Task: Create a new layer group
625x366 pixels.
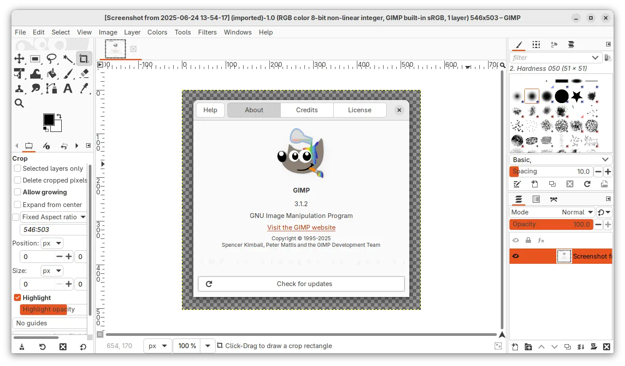Action: 528,347
